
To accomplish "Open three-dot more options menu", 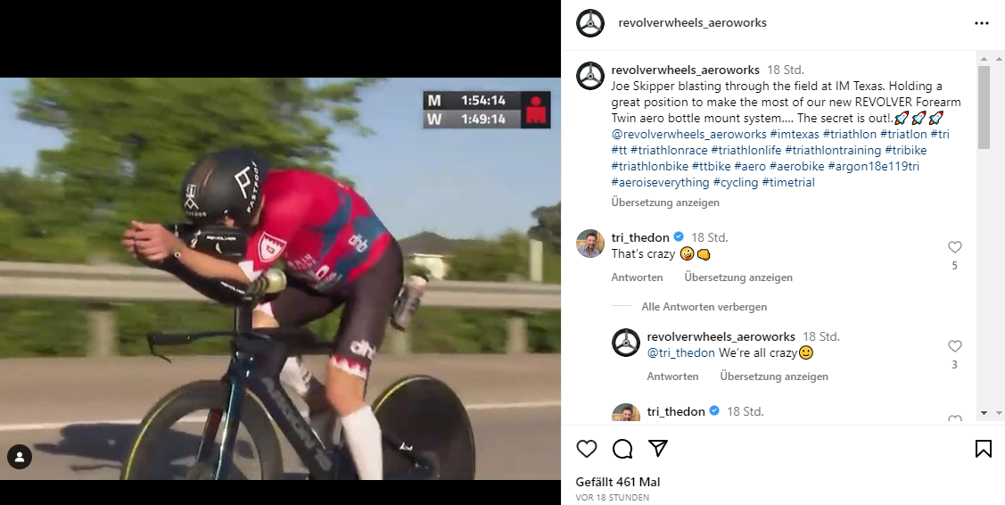I will (982, 23).
